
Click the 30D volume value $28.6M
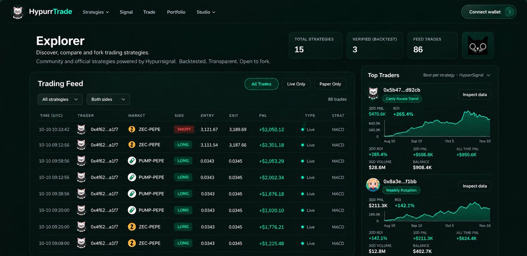(377, 167)
